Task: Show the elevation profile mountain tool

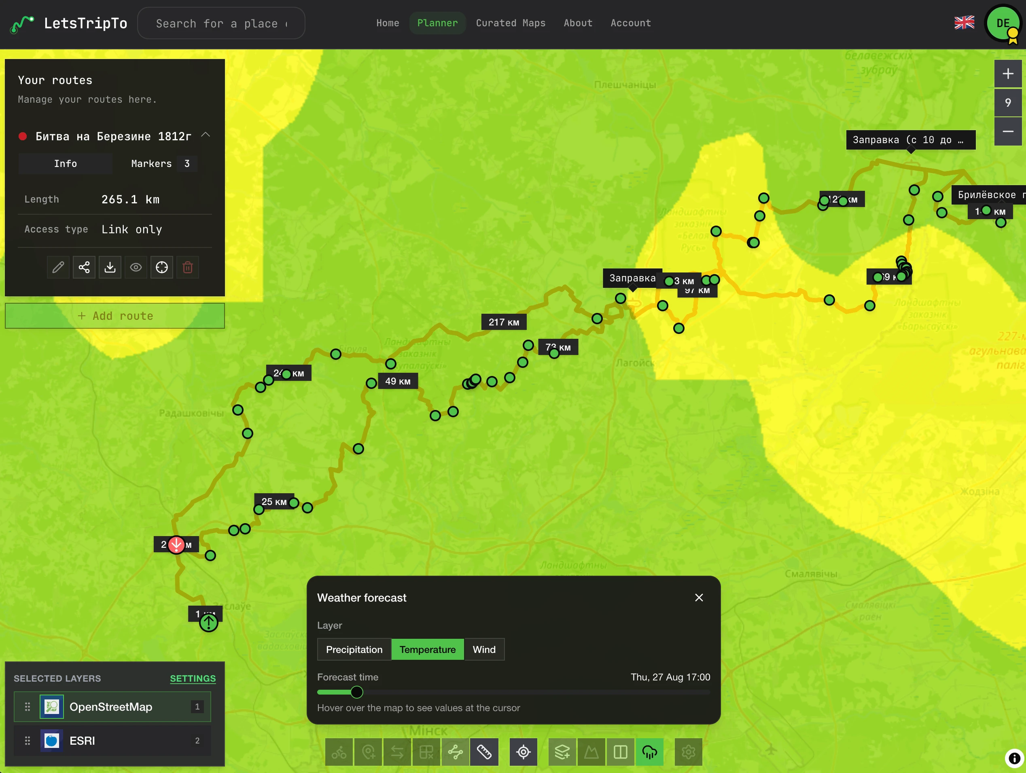Action: tap(591, 752)
